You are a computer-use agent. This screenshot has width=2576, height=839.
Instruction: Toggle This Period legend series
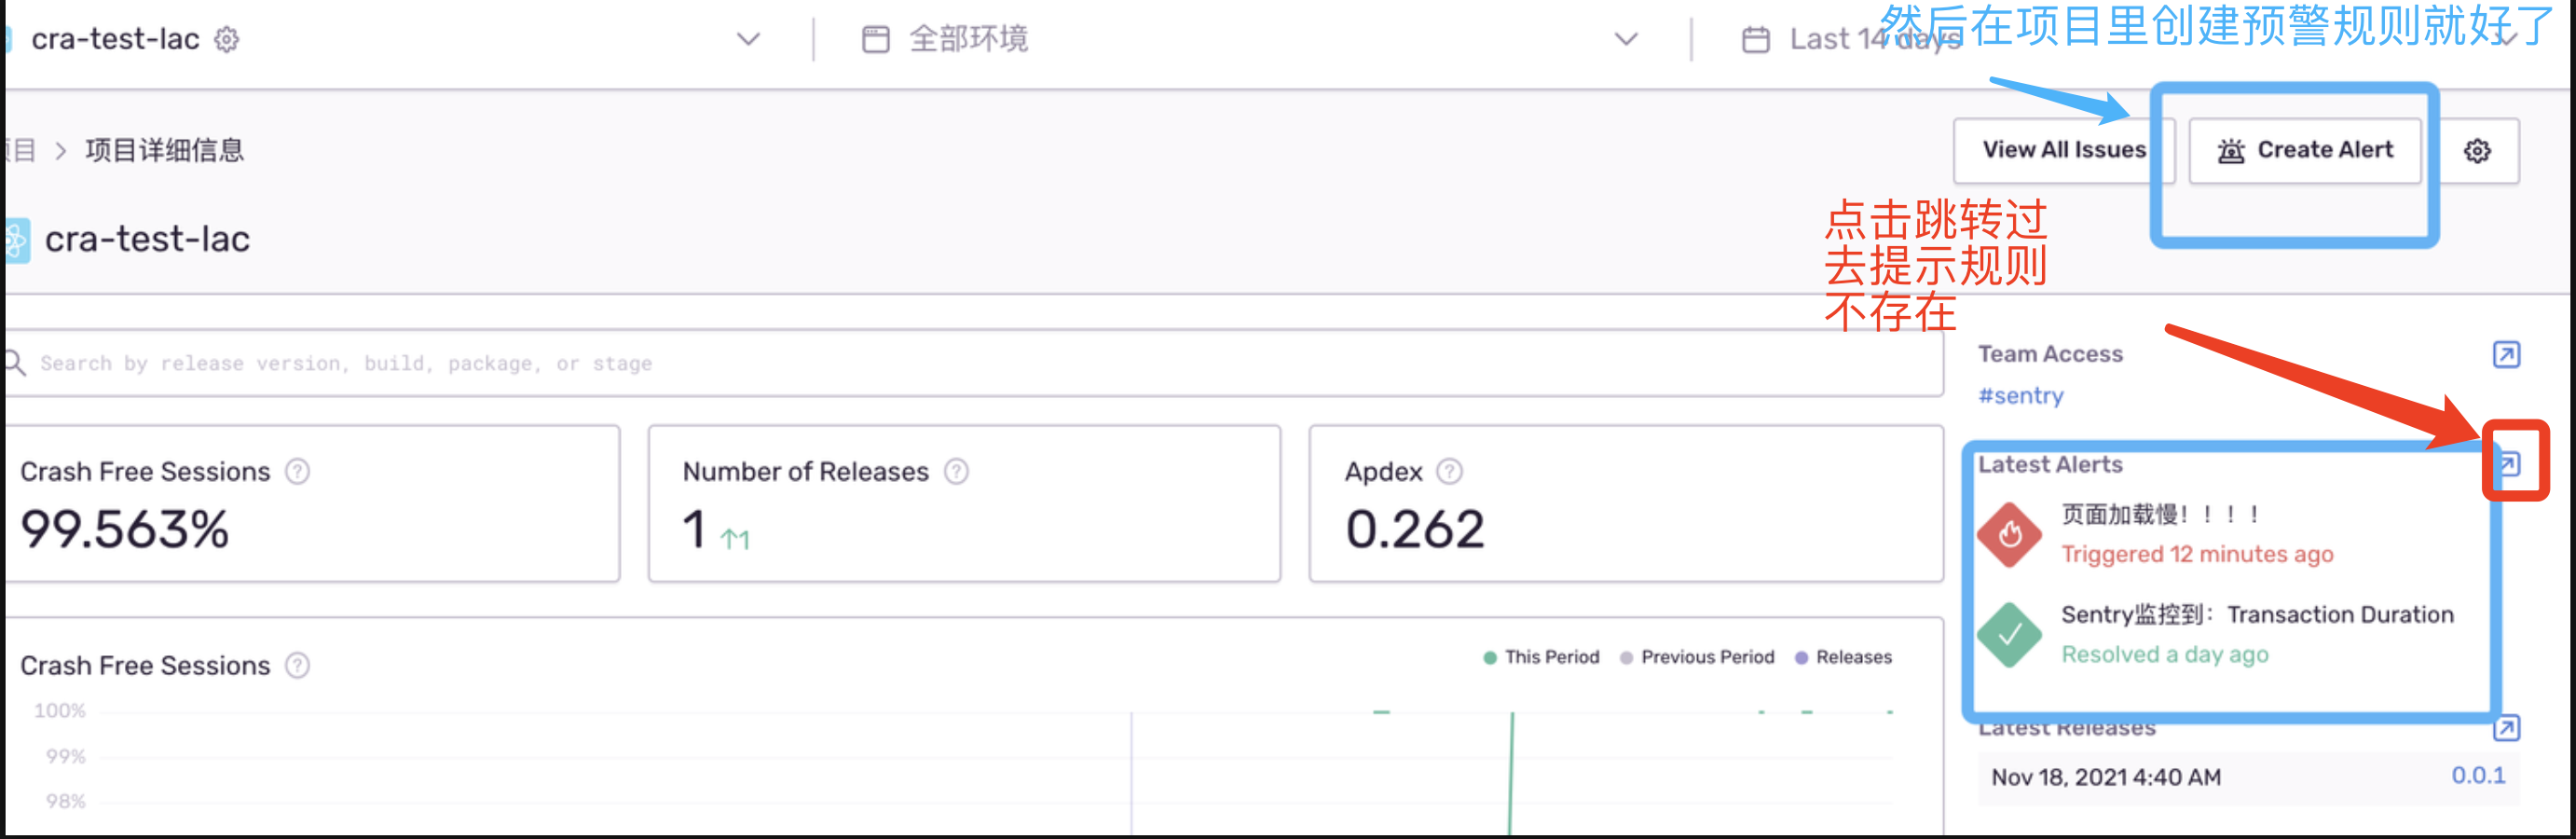[1541, 657]
